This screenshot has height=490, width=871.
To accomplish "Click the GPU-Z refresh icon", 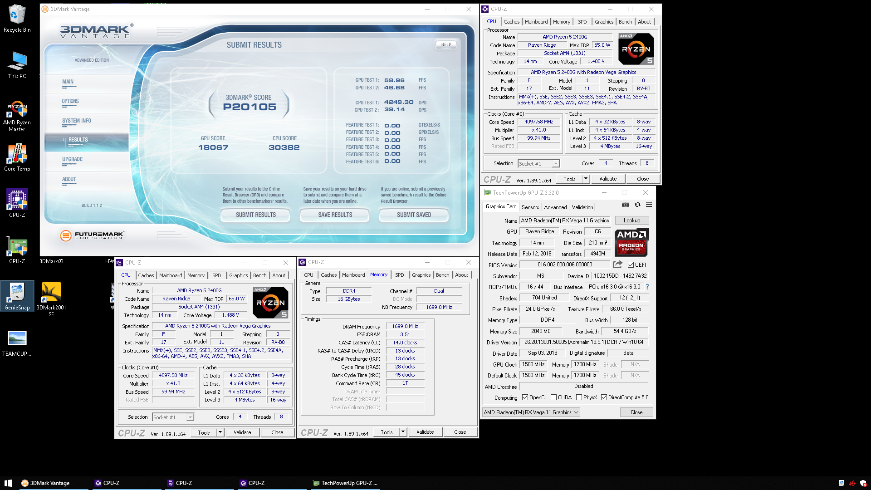I will point(637,205).
